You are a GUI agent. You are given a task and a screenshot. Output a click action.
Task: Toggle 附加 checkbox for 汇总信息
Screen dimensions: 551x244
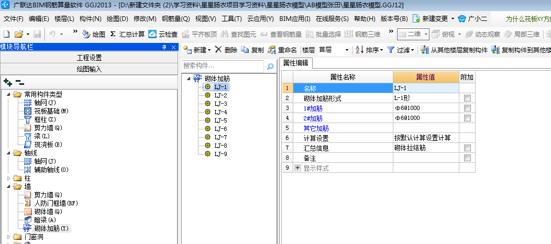(467, 148)
